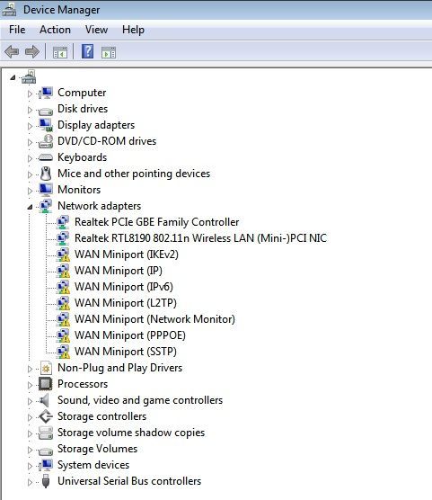Expand Sound, video and game controllers

point(30,401)
